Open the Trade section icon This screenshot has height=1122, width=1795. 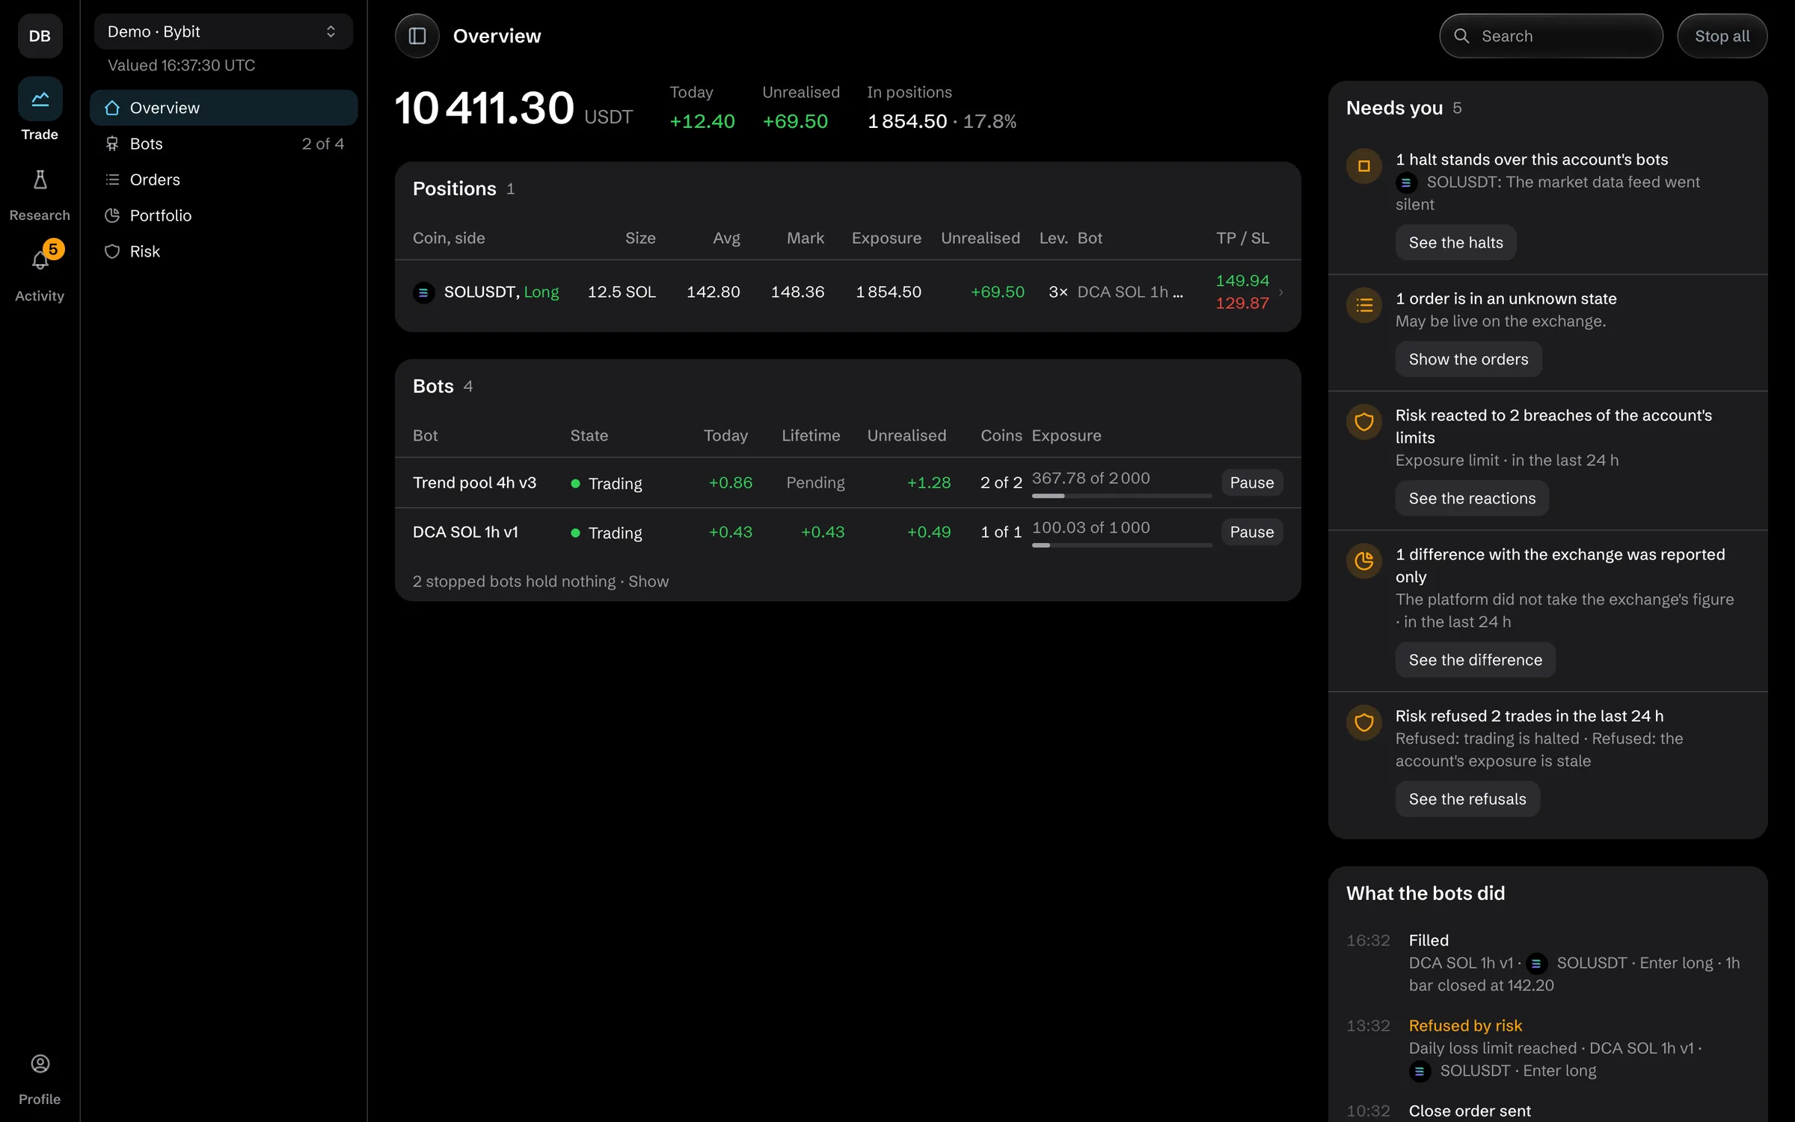[x=40, y=99]
